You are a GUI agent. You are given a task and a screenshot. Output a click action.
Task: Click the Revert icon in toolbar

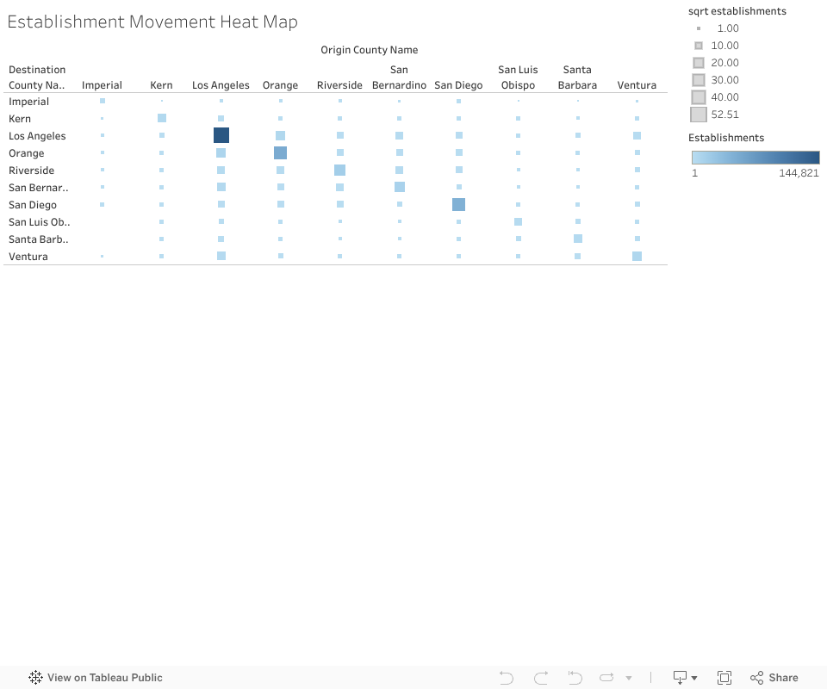pos(575,678)
